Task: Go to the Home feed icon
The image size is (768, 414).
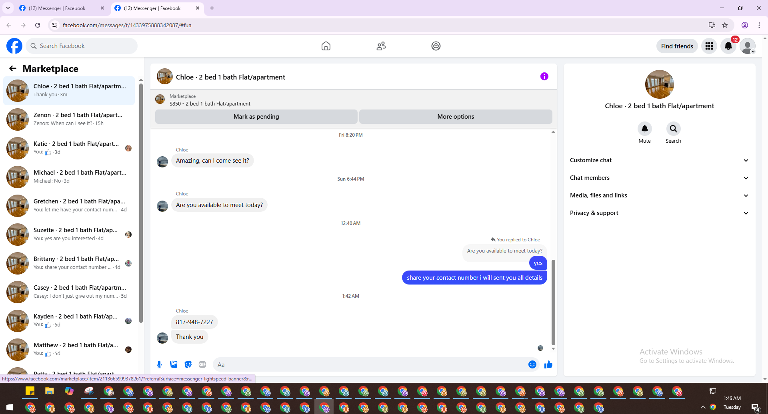Action: (326, 46)
